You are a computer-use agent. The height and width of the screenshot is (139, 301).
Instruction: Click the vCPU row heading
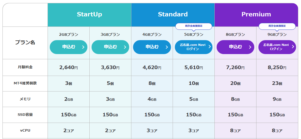pyautogui.click(x=25, y=131)
